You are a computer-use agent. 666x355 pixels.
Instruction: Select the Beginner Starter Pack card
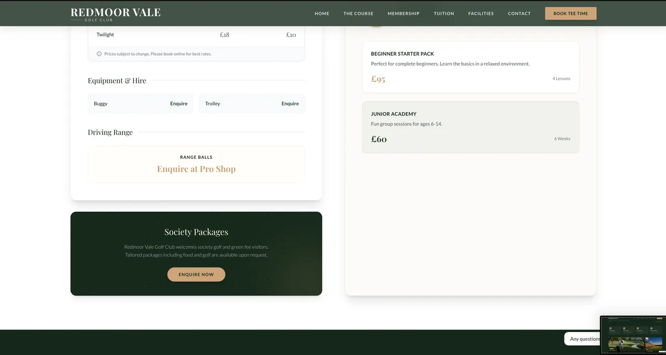[470, 67]
